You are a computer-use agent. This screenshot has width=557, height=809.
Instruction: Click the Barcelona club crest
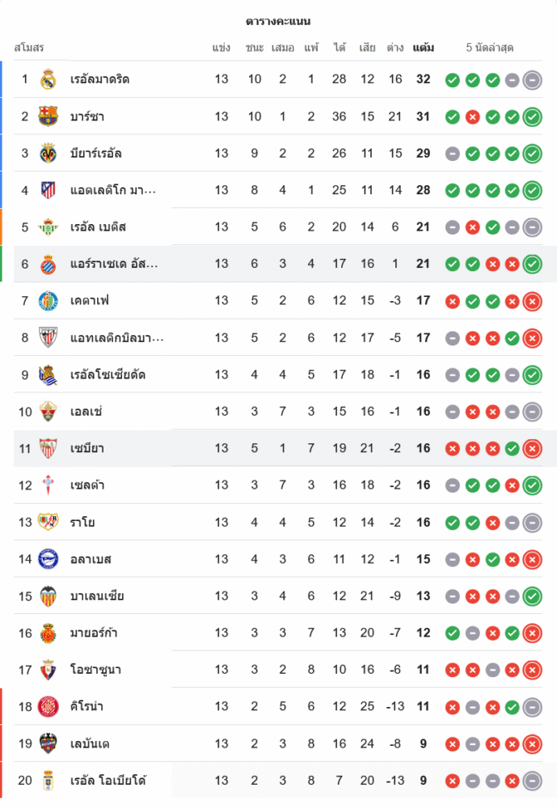click(x=48, y=116)
